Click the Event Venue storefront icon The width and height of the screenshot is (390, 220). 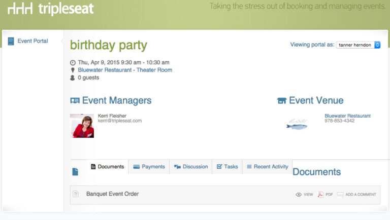click(282, 100)
